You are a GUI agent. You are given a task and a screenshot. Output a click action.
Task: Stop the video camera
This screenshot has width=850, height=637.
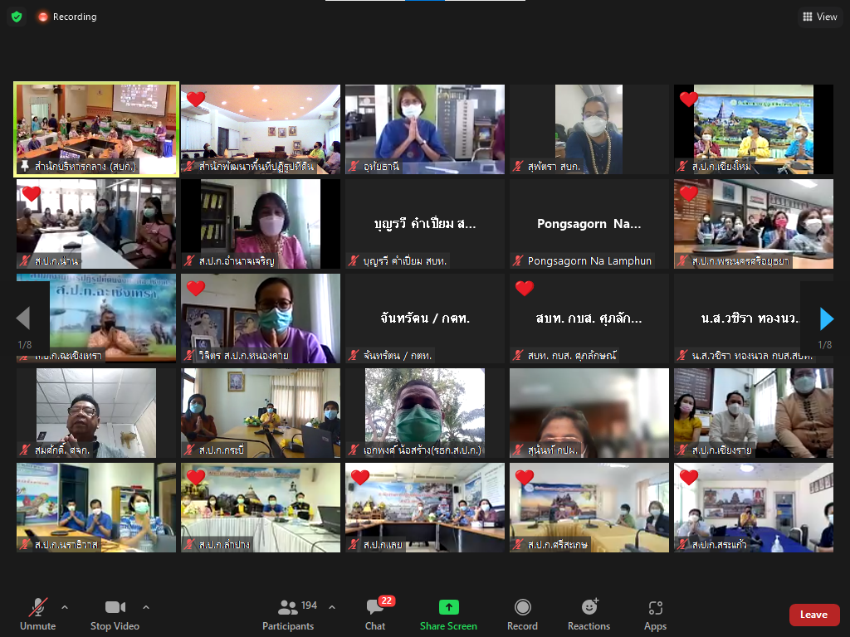pos(115,615)
